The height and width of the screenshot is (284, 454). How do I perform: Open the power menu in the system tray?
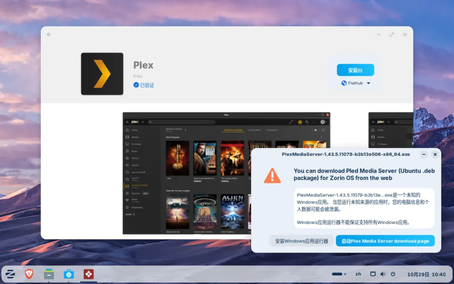pyautogui.click(x=393, y=274)
